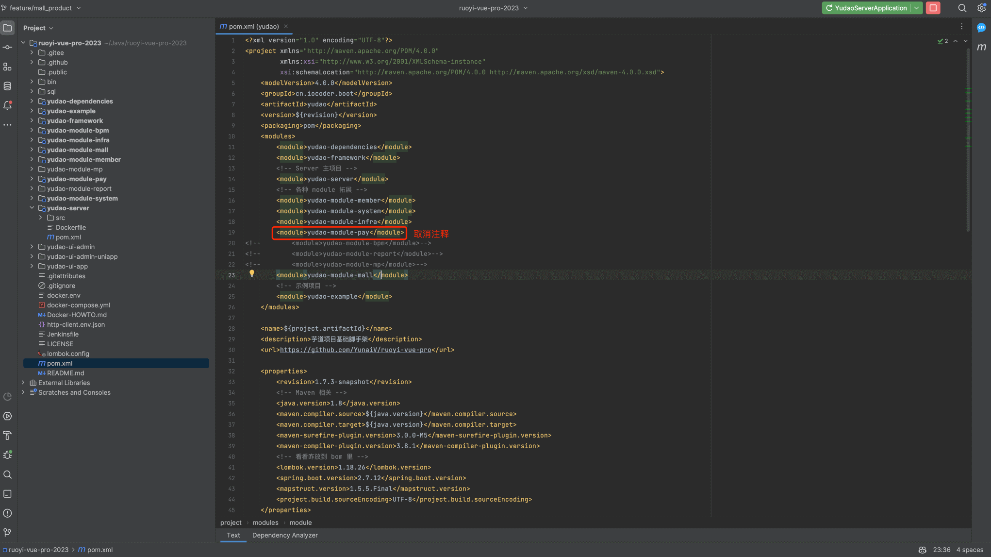This screenshot has width=991, height=557.
Task: Open the Commit tool window icon
Action: pyautogui.click(x=7, y=47)
